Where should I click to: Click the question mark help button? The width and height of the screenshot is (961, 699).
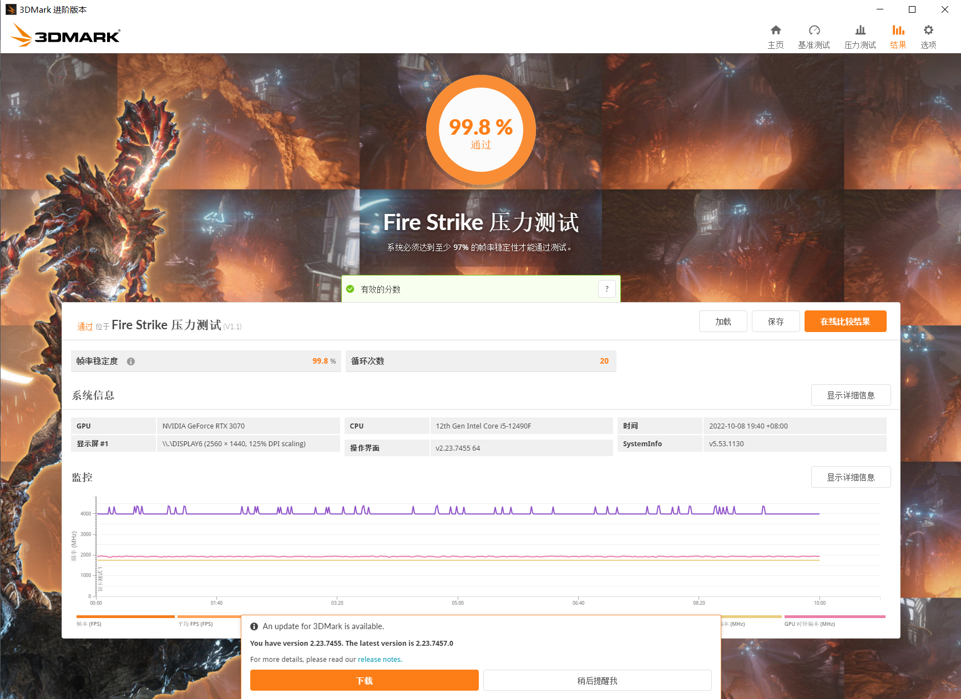pyautogui.click(x=606, y=289)
